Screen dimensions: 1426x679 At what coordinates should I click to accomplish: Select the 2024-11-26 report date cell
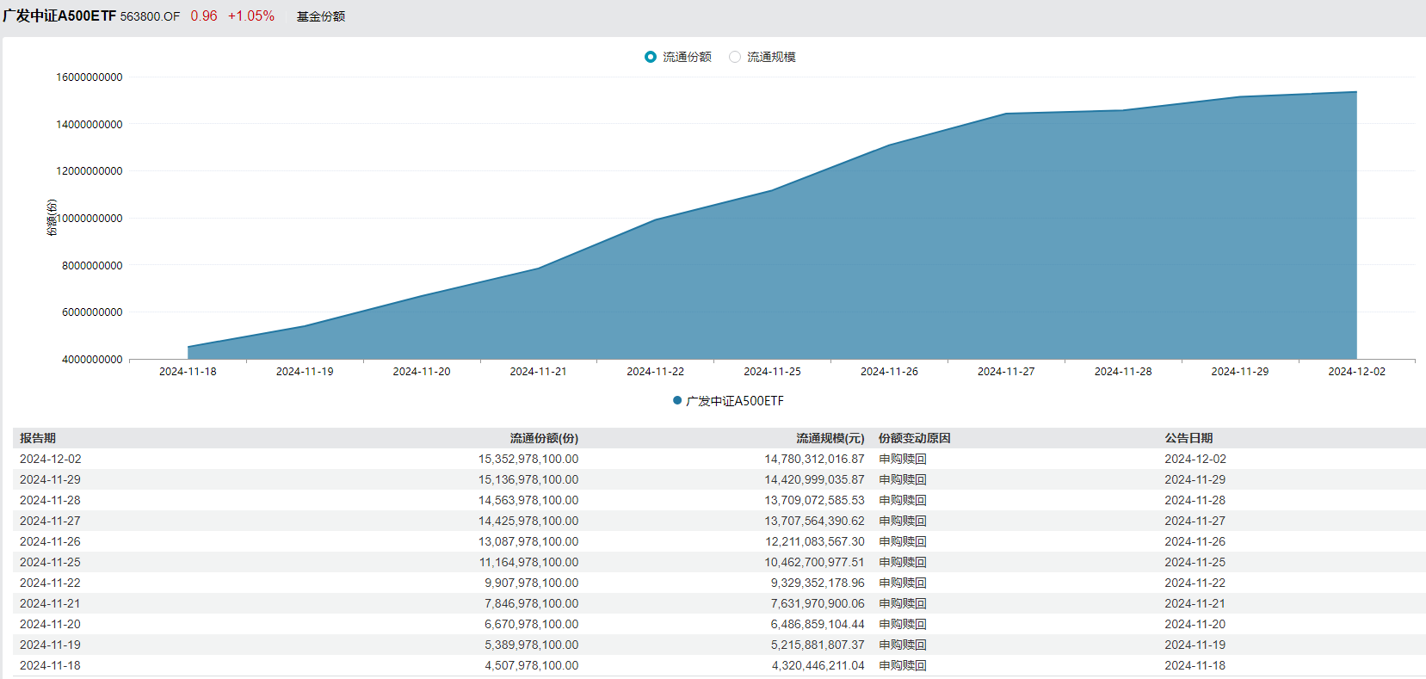pyautogui.click(x=51, y=541)
